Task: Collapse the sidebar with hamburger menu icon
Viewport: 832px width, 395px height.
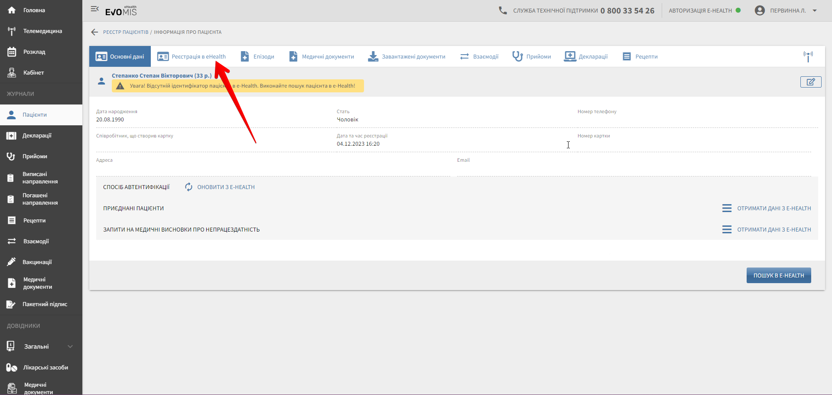Action: pos(94,9)
